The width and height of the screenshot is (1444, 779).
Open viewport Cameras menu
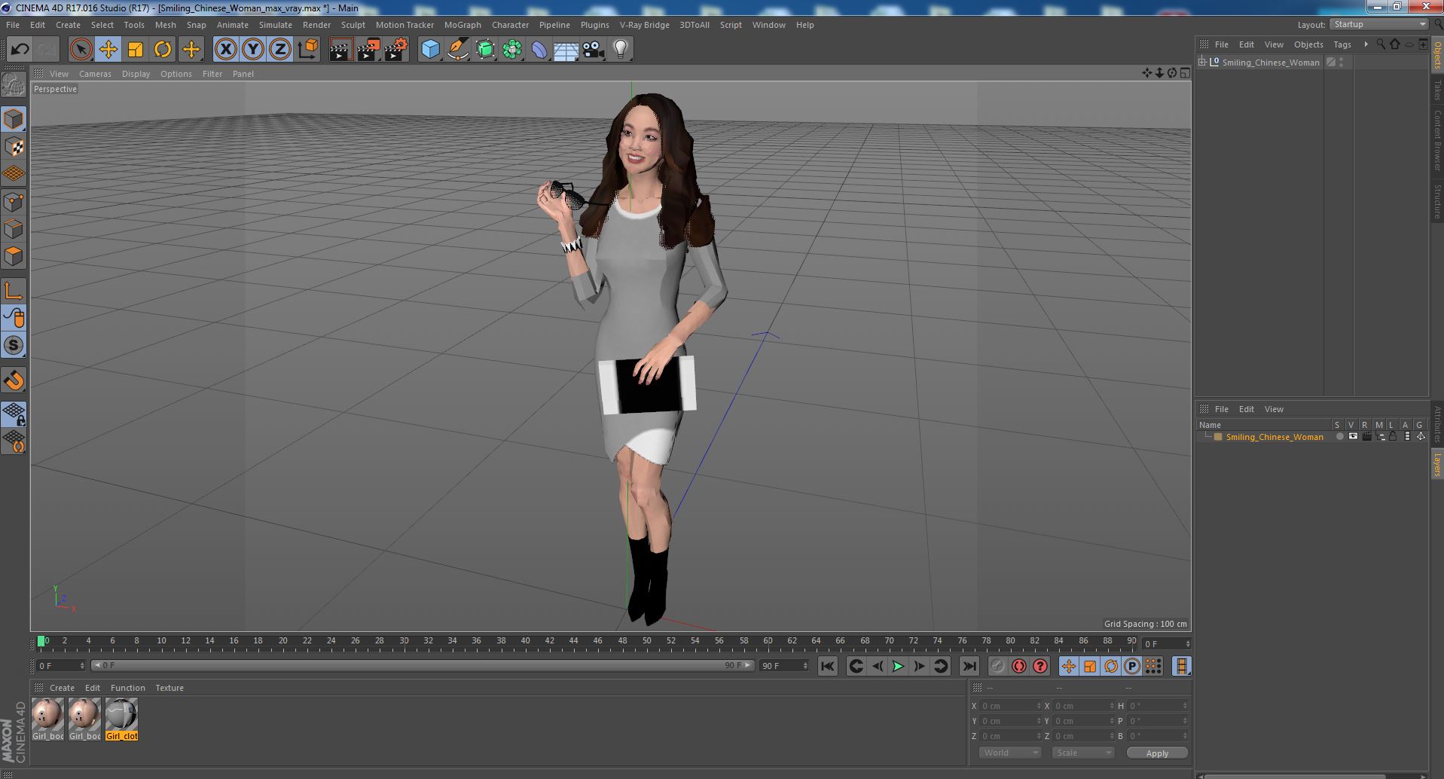[95, 74]
